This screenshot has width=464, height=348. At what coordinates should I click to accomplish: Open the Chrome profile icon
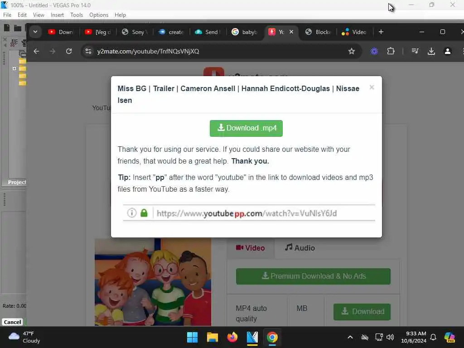(447, 51)
